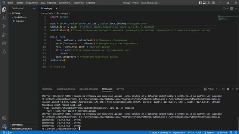Switch to Выходные данные panel tab

pyautogui.click(x=66, y=89)
